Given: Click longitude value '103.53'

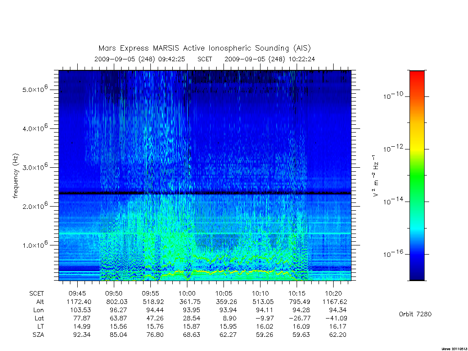Looking at the screenshot, I should (x=80, y=310).
